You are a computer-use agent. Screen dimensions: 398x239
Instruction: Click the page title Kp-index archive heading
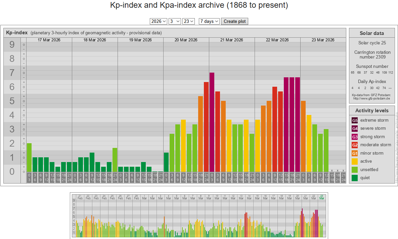[x=199, y=5]
